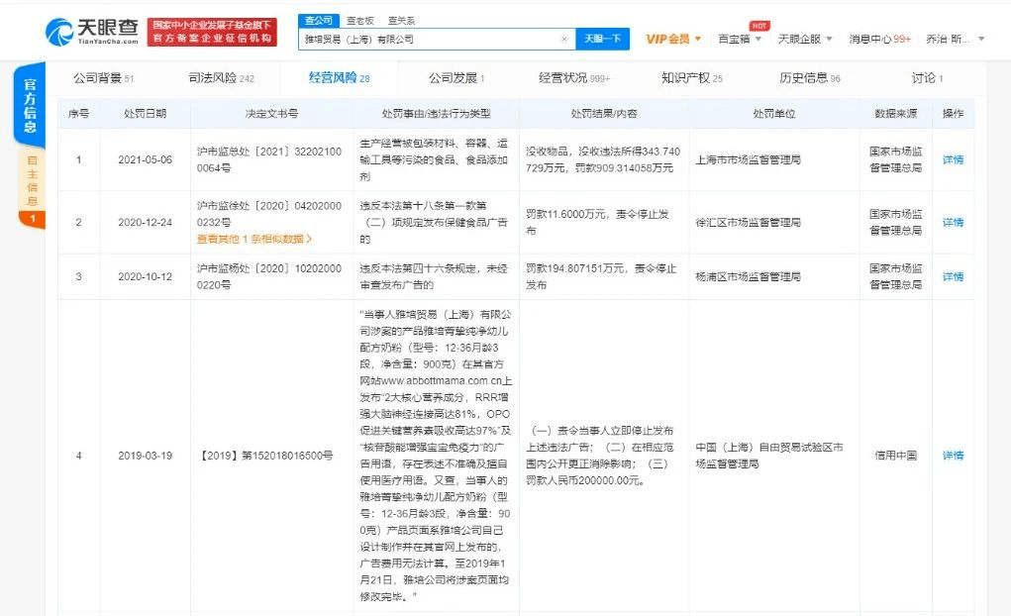Select the 查公司 search tab
This screenshot has width=1011, height=616.
319,21
